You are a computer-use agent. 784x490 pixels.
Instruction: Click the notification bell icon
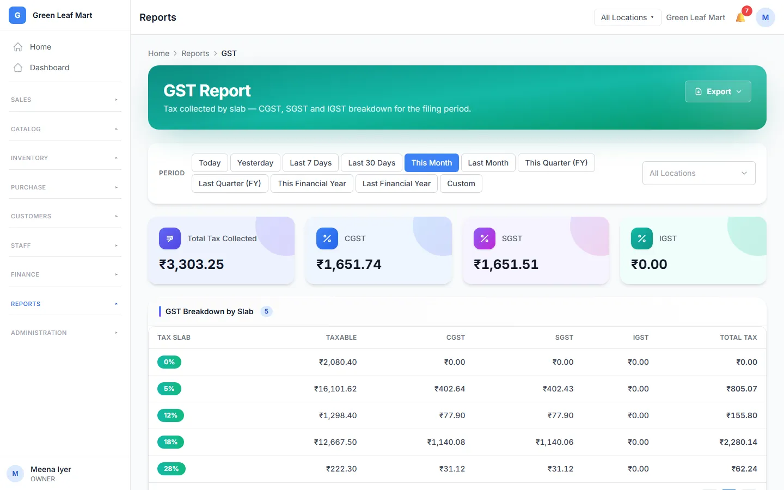point(740,17)
